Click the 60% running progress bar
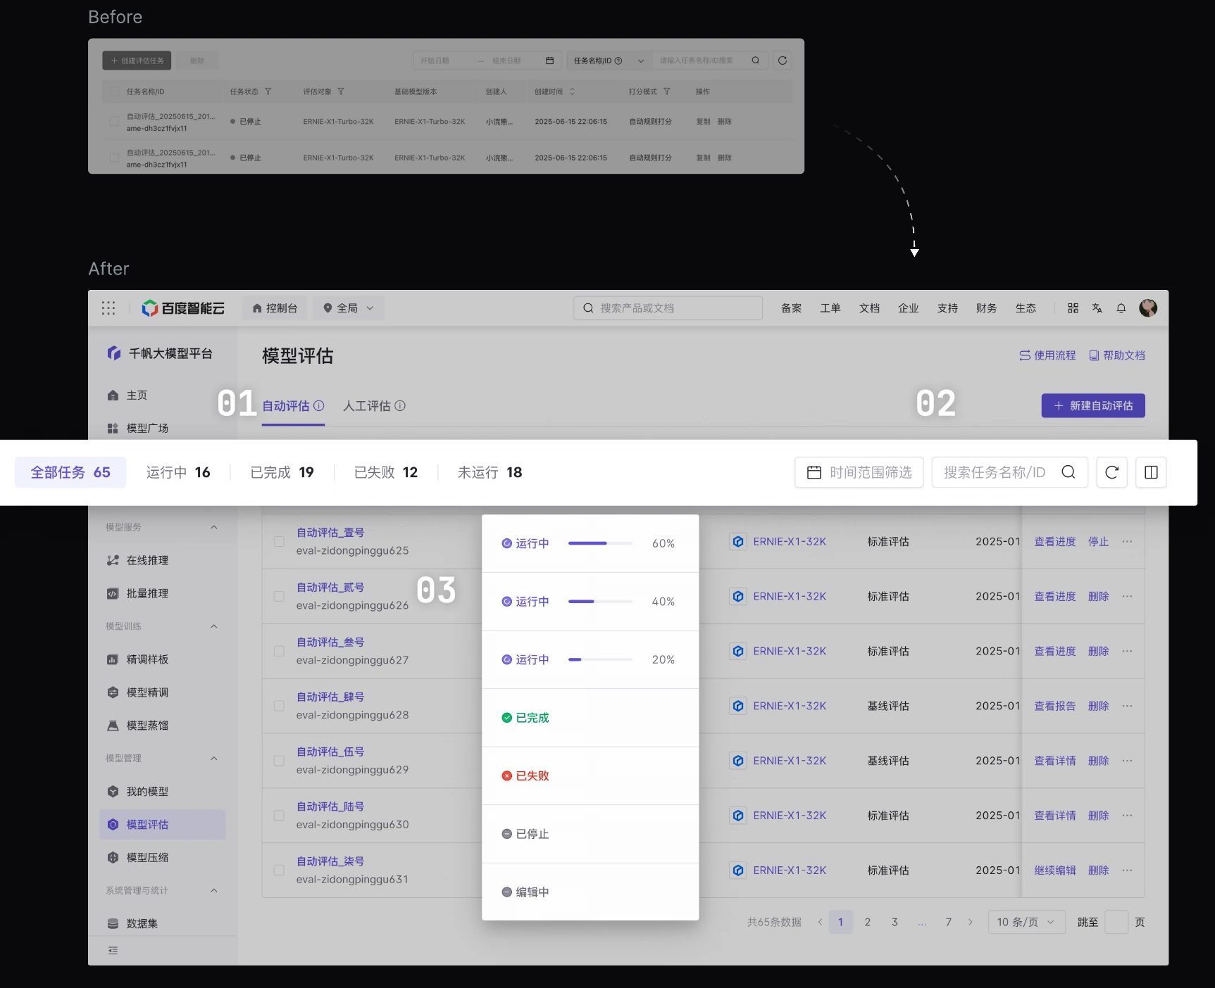The width and height of the screenshot is (1215, 988). pyautogui.click(x=600, y=543)
